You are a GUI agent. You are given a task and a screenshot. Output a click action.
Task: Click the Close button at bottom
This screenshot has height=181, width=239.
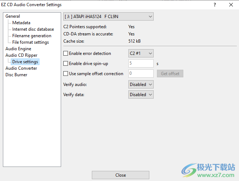120,175
